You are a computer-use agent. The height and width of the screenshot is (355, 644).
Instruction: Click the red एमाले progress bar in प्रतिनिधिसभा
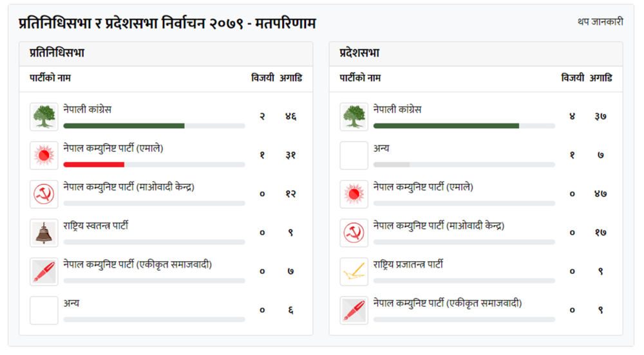point(93,165)
